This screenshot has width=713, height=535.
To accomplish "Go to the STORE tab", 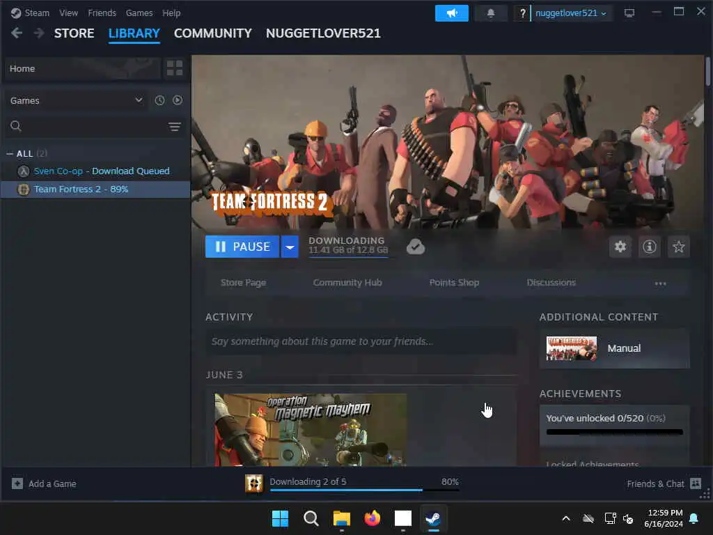I will click(74, 33).
